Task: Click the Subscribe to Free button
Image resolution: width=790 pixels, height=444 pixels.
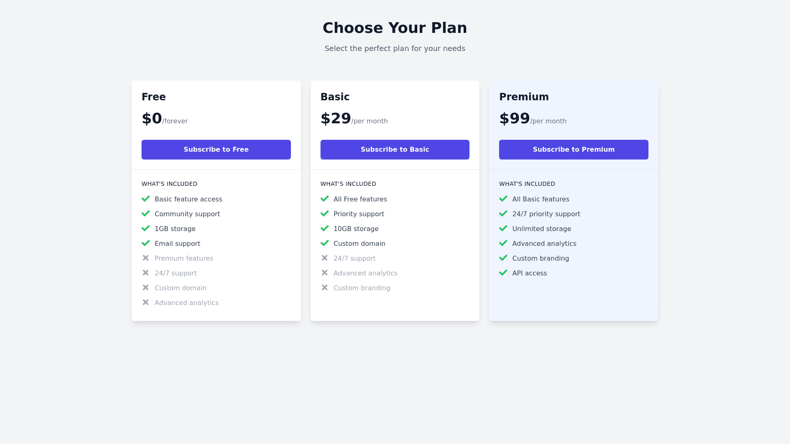Action: [216, 150]
